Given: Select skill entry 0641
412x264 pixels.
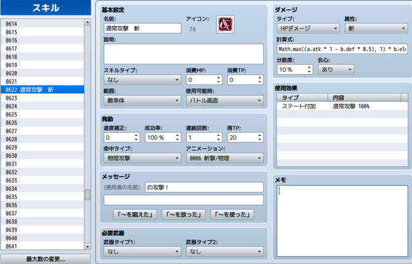Looking at the screenshot, I should pyautogui.click(x=42, y=246).
